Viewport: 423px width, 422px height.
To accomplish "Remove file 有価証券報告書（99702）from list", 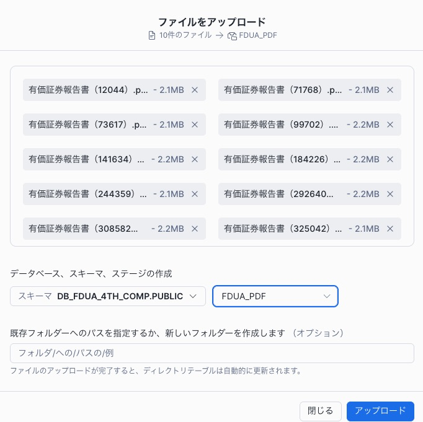I will point(390,125).
